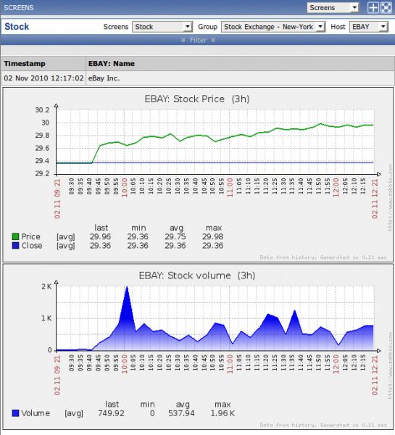Screen dimensions: 395x435
Task: Click the EBAY: Stock Price (3h) title
Action: (197, 99)
